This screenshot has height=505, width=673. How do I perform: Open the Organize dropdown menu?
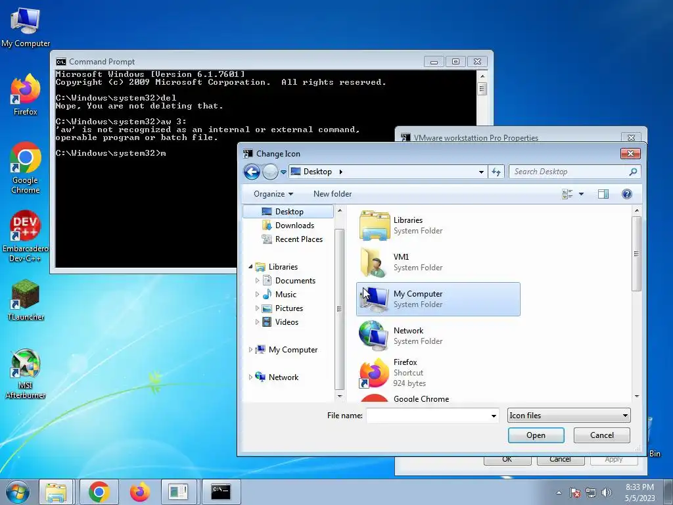click(x=273, y=194)
